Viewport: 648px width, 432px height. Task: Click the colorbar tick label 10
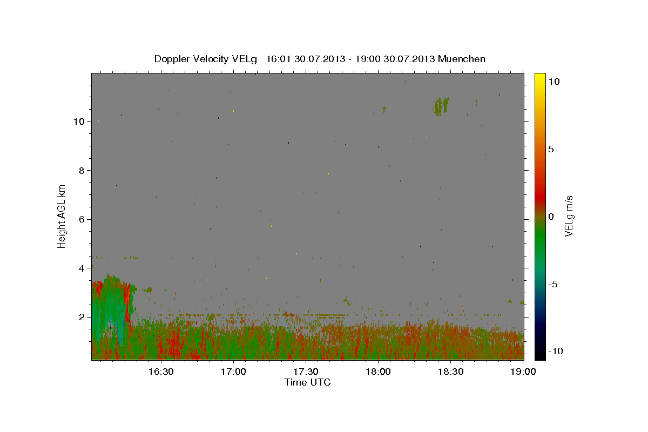pos(553,82)
